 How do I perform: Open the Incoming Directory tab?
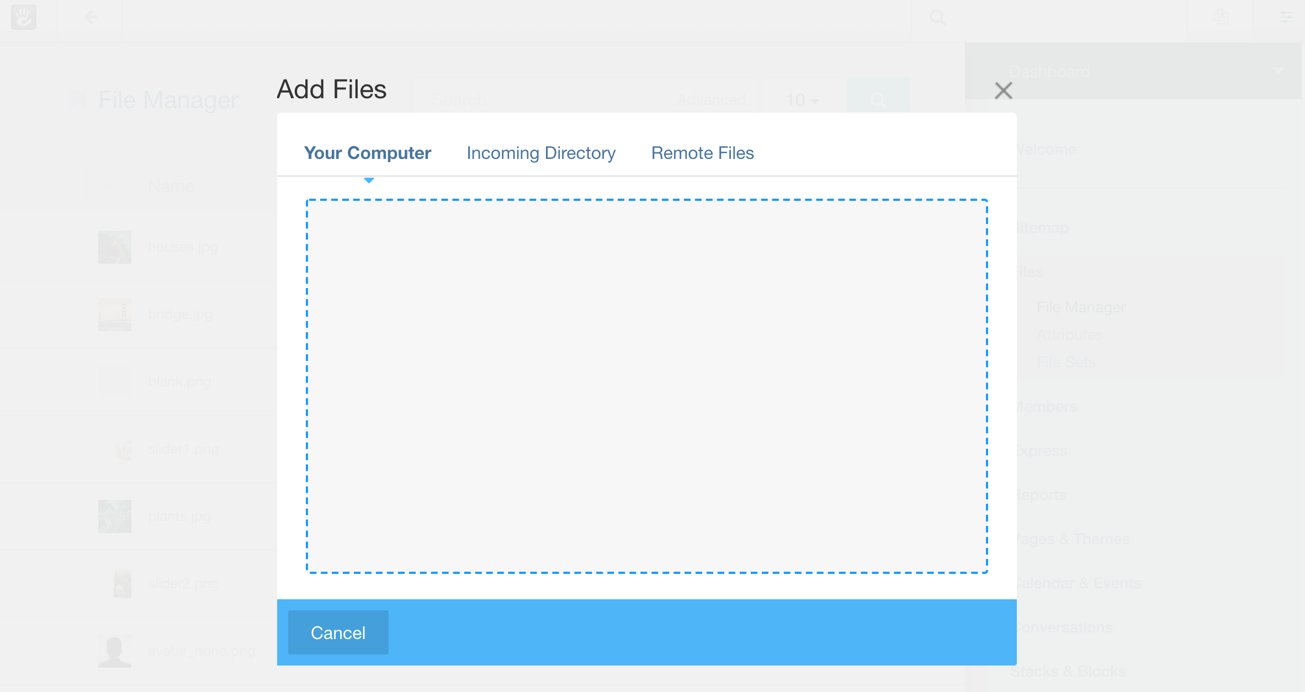point(541,153)
